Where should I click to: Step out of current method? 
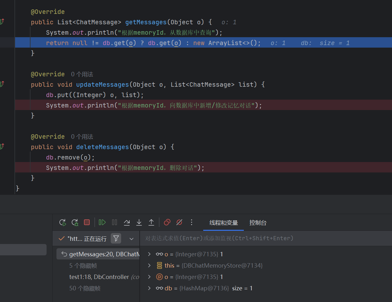[x=151, y=223]
